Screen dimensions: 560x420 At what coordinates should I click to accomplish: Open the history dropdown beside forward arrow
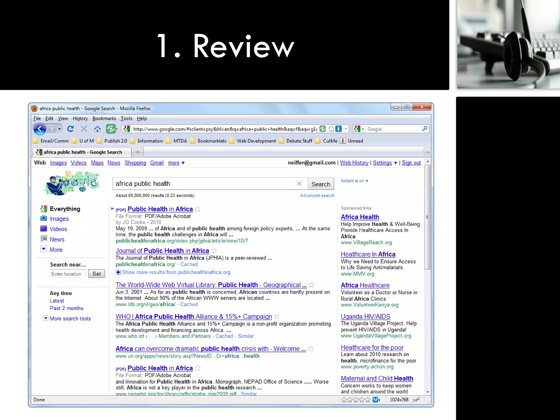coord(59,129)
